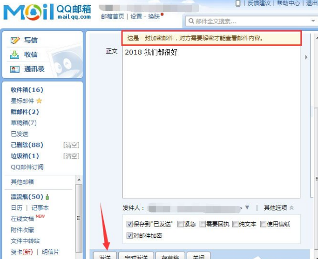
Task: Open 在线文档
Action: click(x=22, y=219)
